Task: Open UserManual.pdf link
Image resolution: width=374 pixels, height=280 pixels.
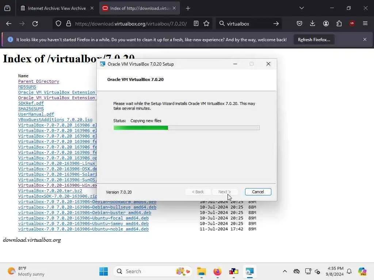Action: click(x=36, y=114)
